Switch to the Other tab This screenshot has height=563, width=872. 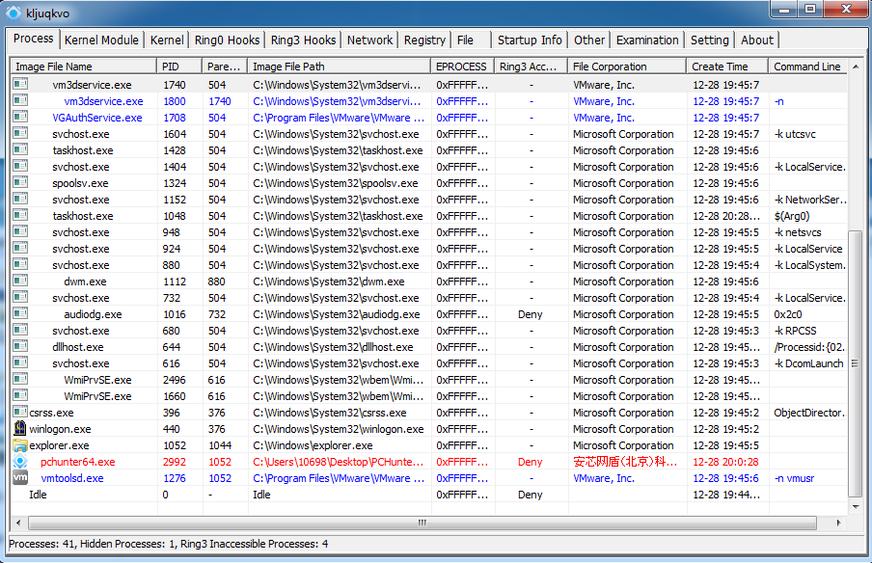click(x=589, y=40)
